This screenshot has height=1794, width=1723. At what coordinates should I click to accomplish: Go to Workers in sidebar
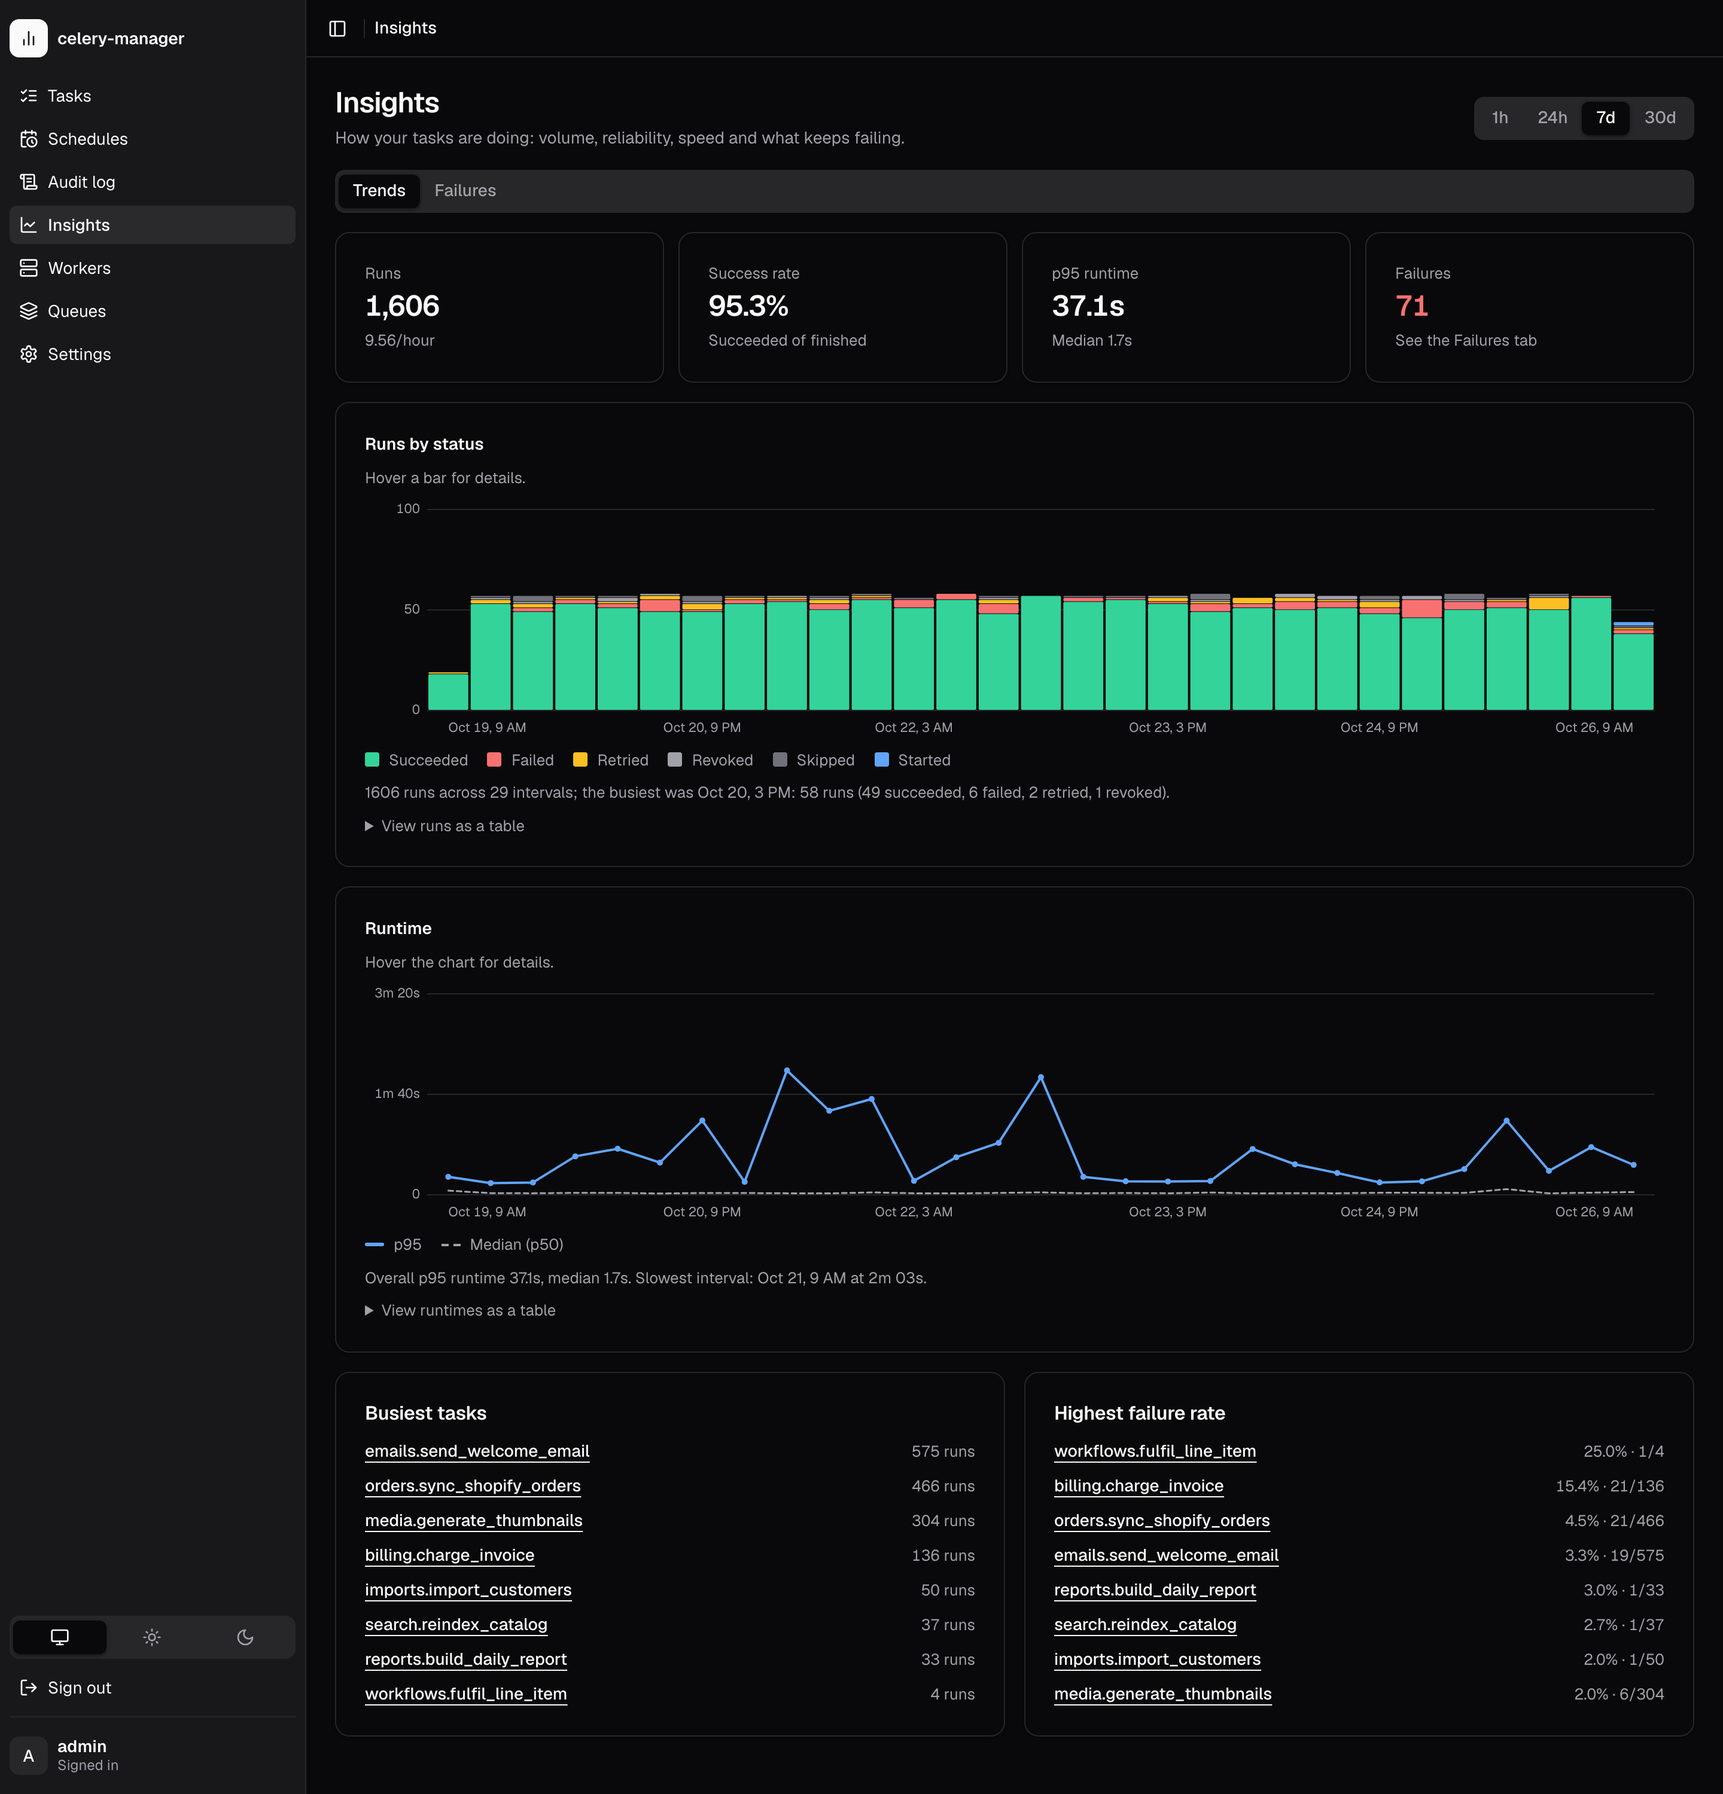pyautogui.click(x=152, y=268)
